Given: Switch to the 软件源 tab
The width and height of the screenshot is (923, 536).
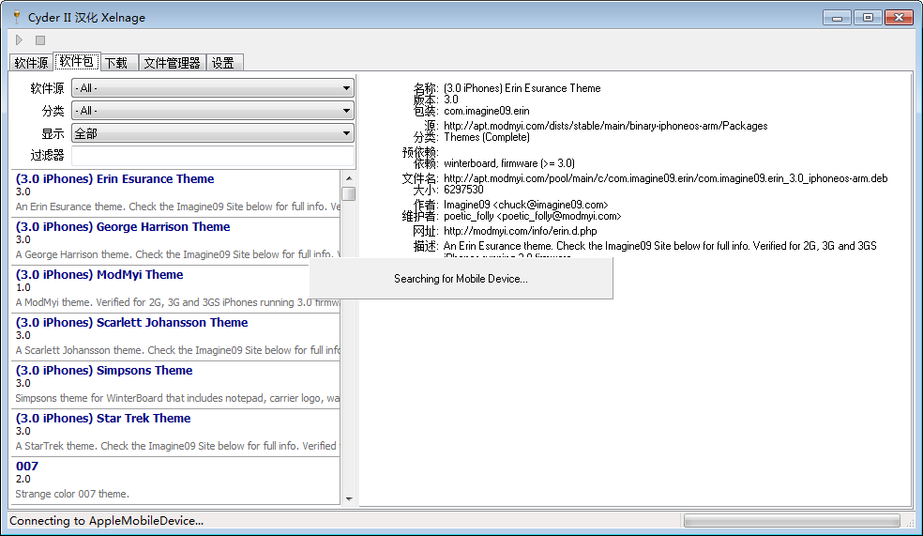Looking at the screenshot, I should [31, 63].
